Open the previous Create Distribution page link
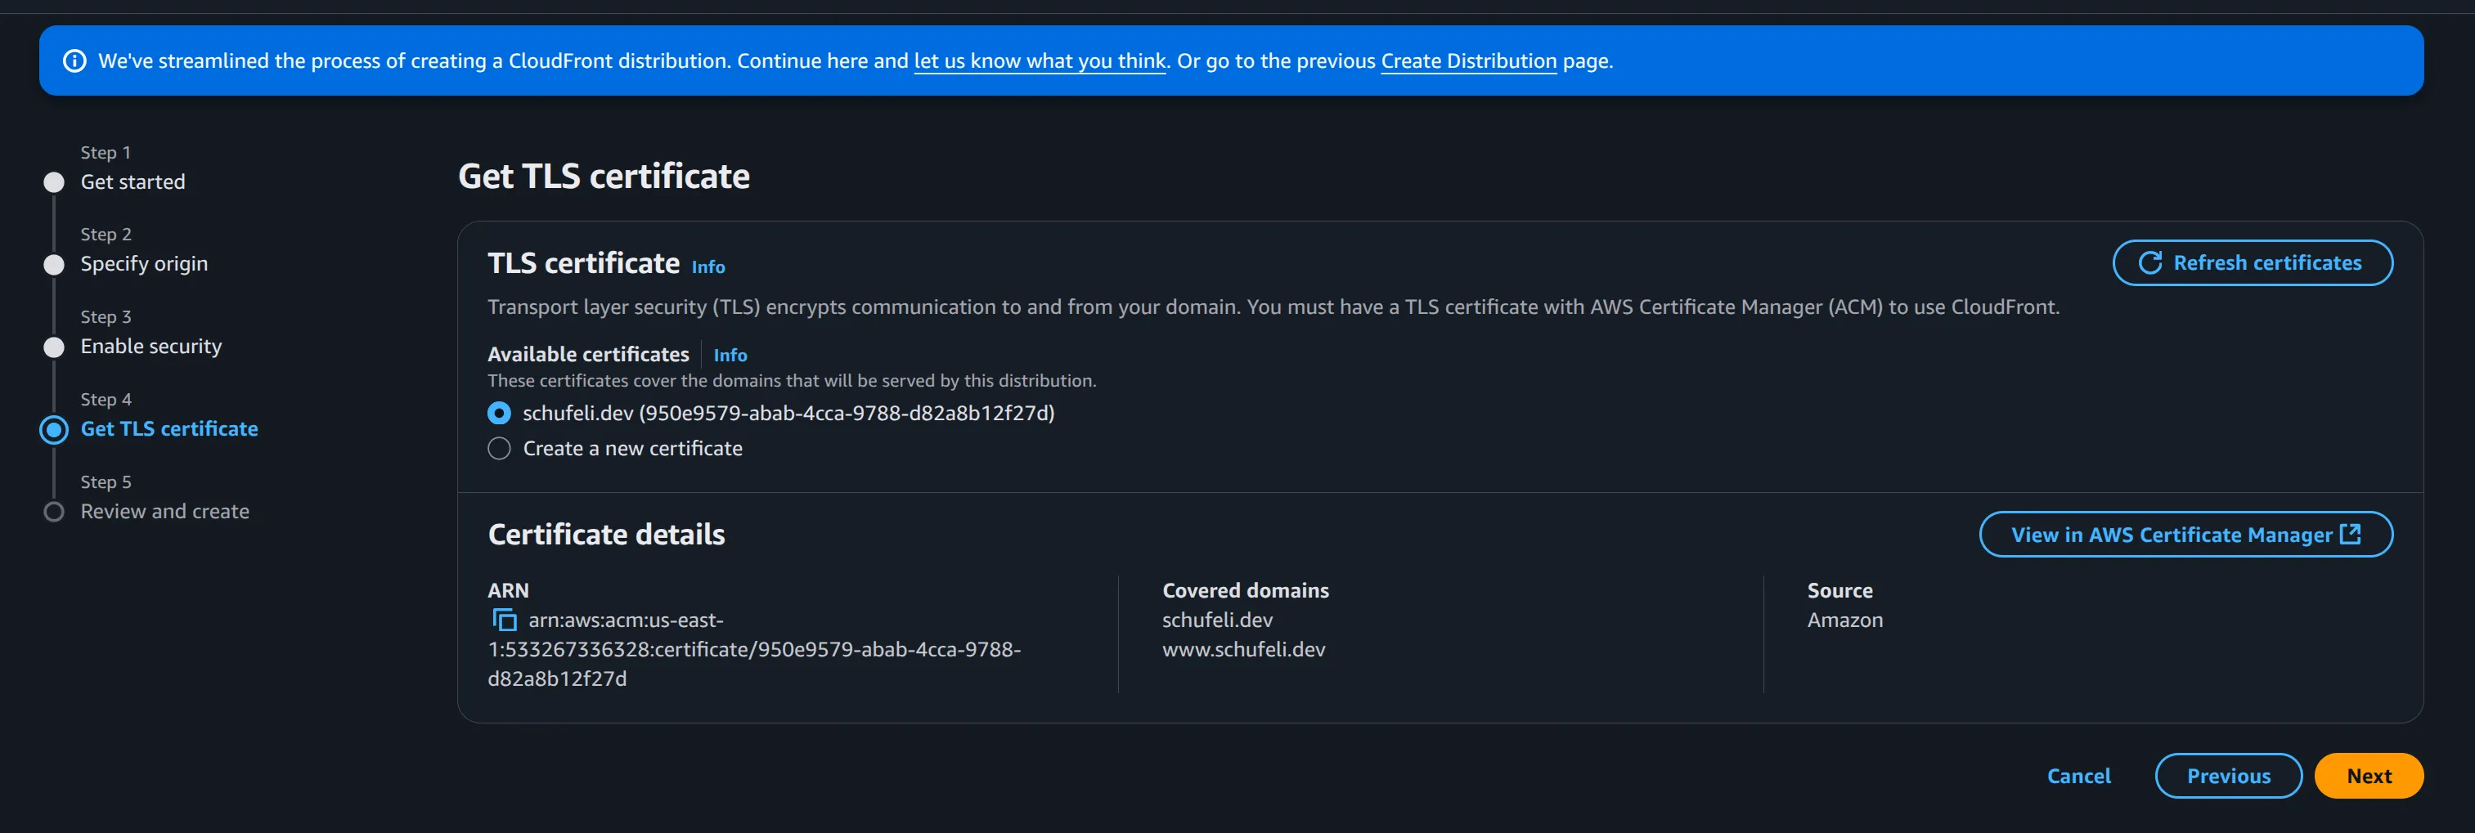Viewport: 2475px width, 833px height. (x=1468, y=61)
